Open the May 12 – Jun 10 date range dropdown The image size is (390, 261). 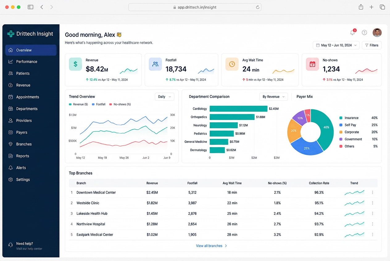point(336,45)
